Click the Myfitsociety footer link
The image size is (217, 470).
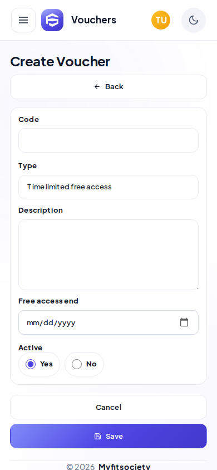click(124, 467)
